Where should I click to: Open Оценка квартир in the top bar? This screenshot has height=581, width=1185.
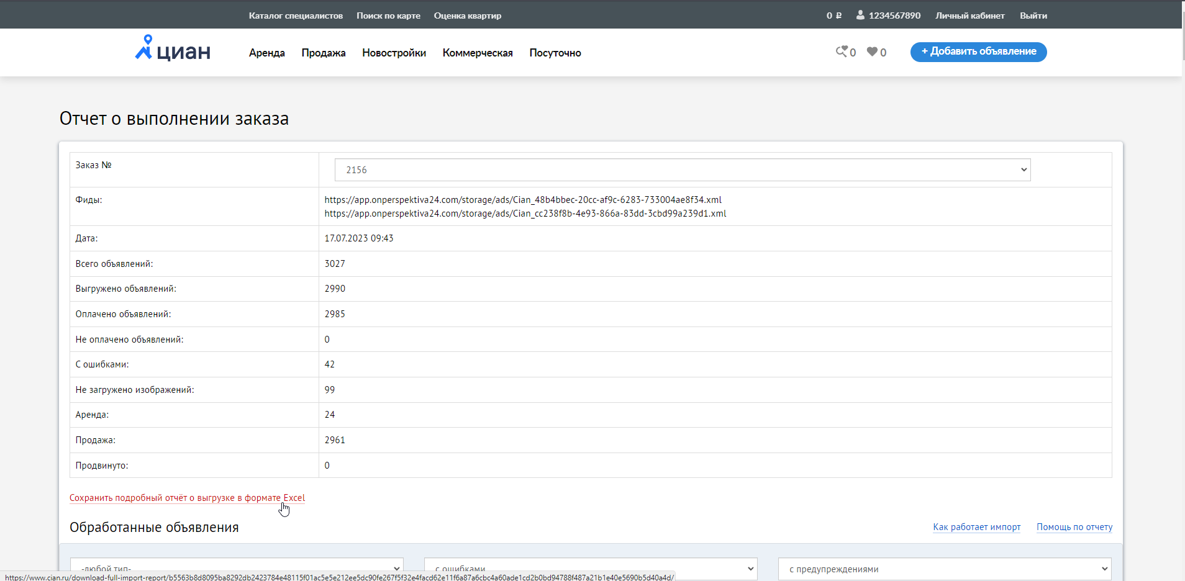click(x=468, y=16)
